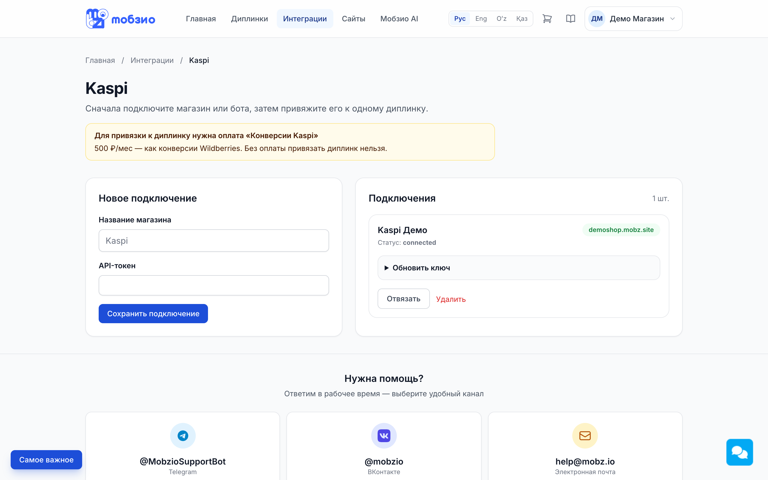Open the Интеграции nav item
This screenshot has width=768, height=480.
(x=305, y=19)
